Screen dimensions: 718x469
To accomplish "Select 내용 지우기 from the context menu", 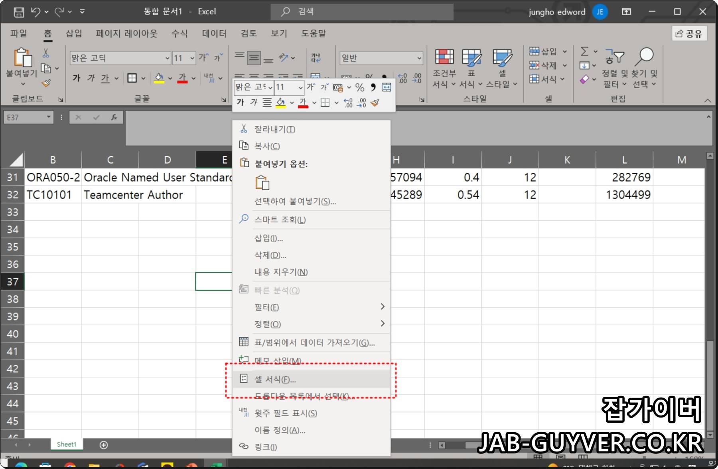I will (311, 272).
